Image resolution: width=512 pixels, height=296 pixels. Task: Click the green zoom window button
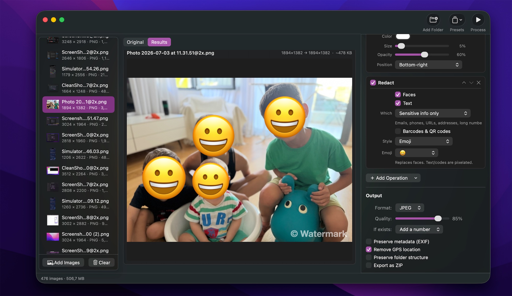pyautogui.click(x=62, y=20)
